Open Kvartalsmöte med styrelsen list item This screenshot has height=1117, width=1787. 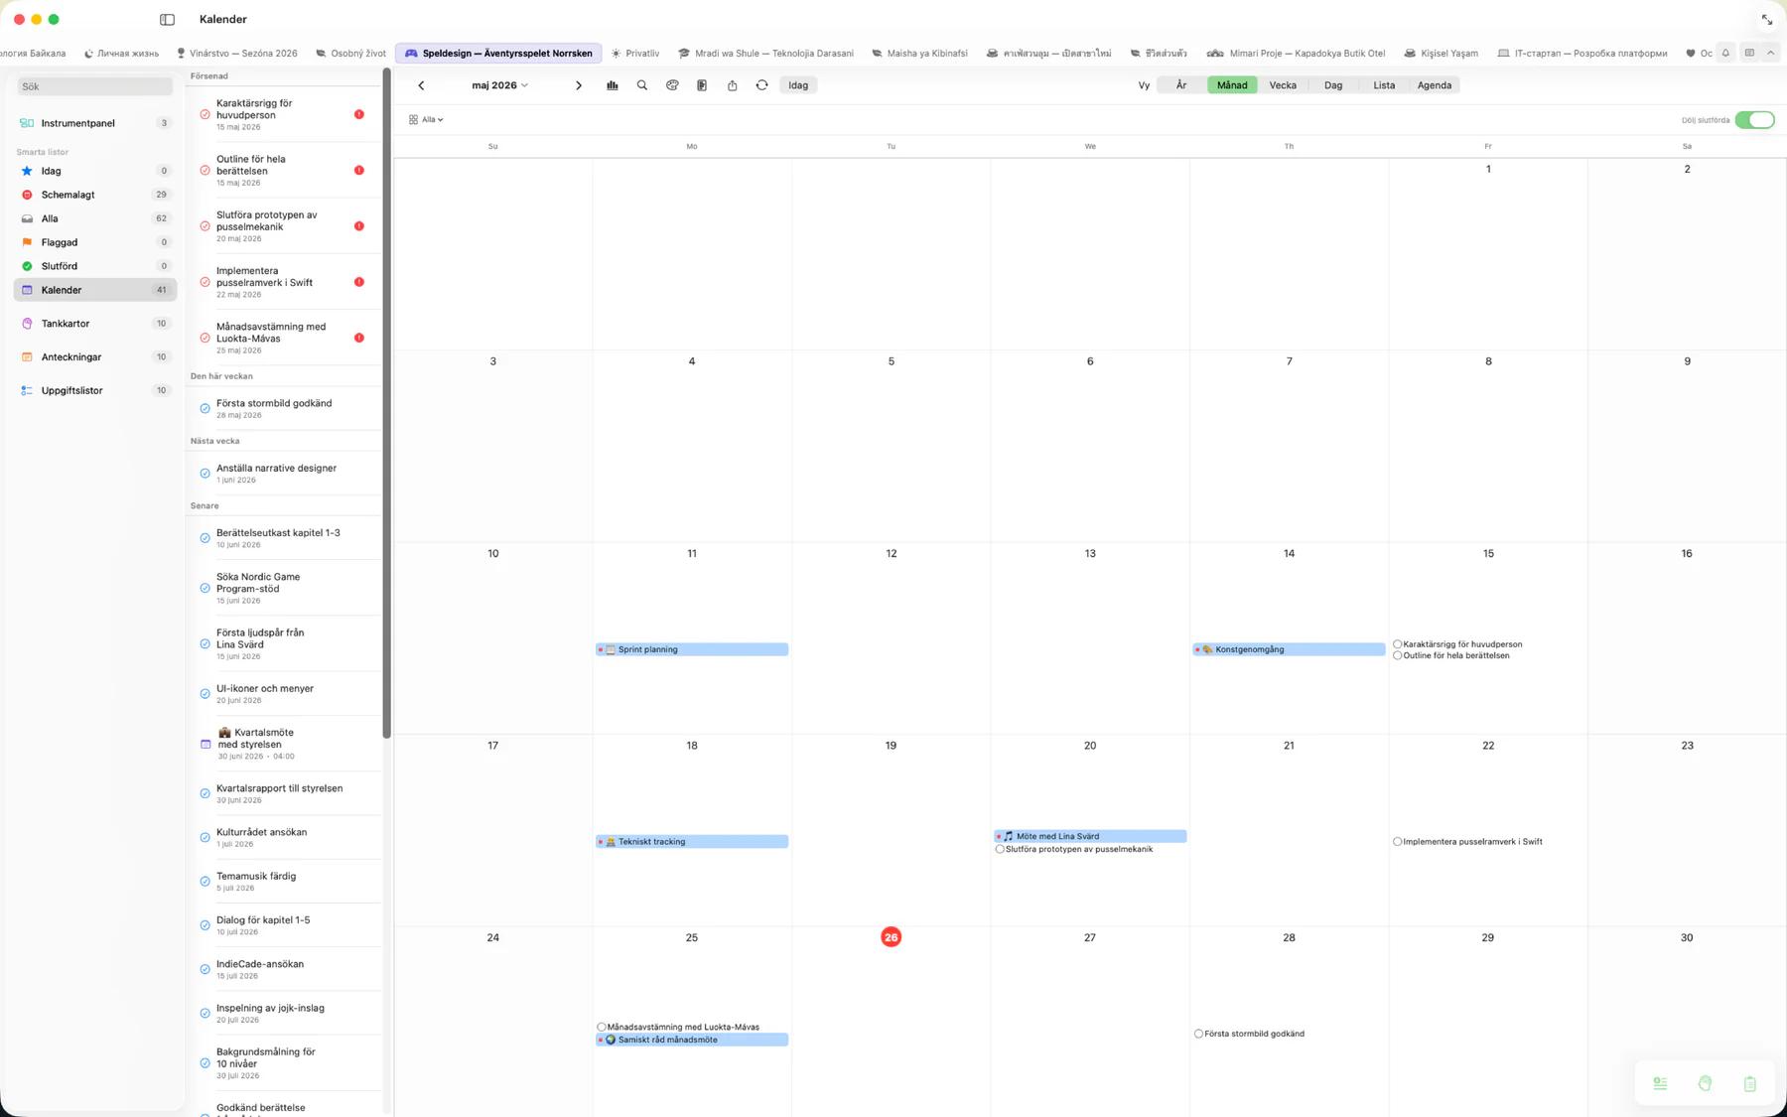pyautogui.click(x=284, y=744)
